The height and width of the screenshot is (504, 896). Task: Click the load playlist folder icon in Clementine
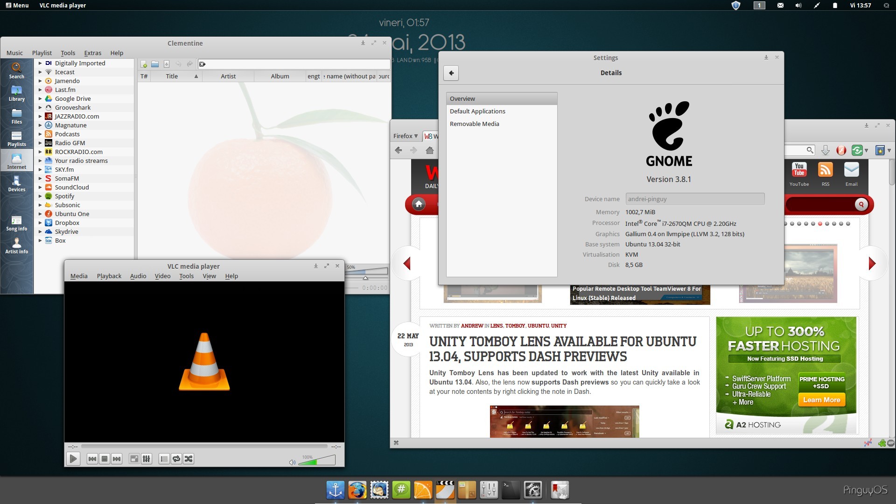click(x=155, y=64)
